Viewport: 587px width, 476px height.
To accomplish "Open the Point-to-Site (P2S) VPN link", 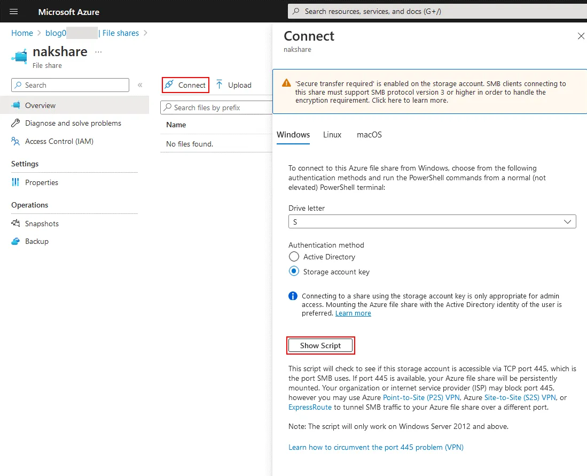I will [421, 397].
